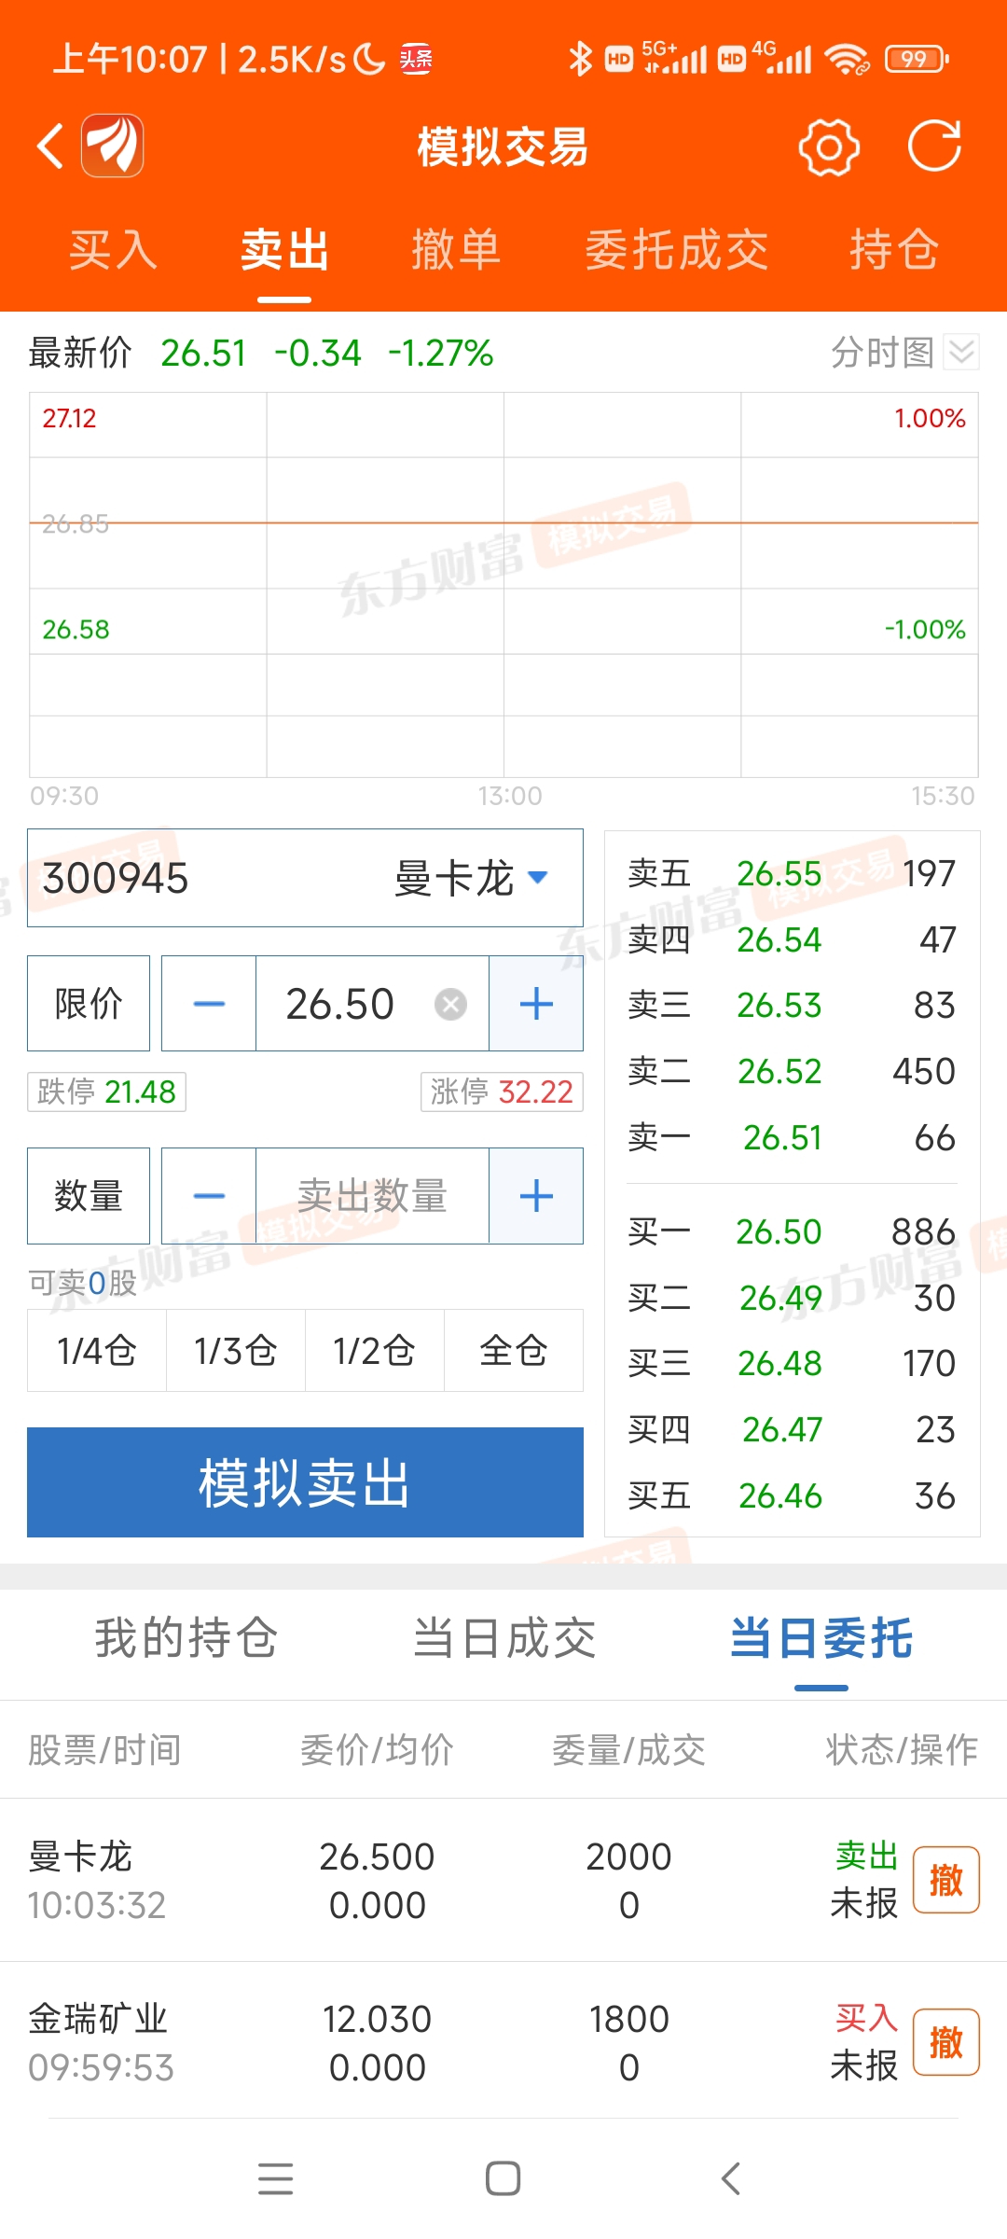Clear the price input field
The image size is (1007, 2239).
pos(450,1005)
